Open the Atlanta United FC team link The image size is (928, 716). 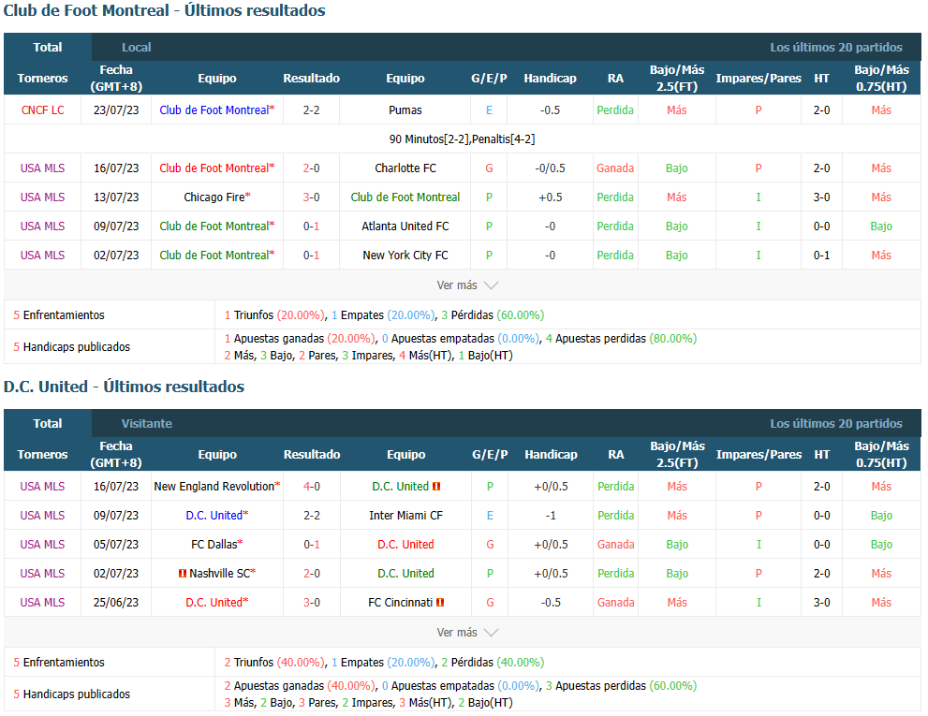coord(405,226)
